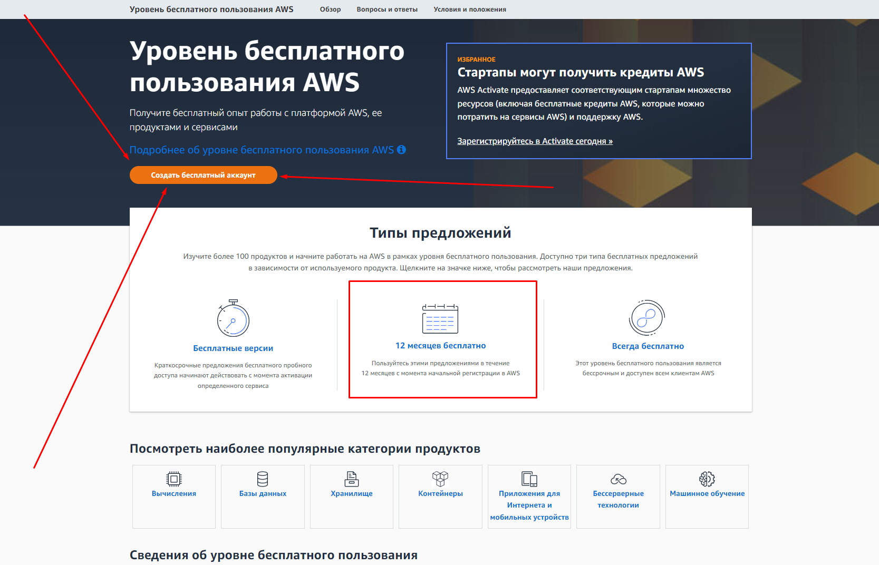879x565 pixels.
Task: Open the Вопросы и ответы tab
Action: pyautogui.click(x=387, y=9)
